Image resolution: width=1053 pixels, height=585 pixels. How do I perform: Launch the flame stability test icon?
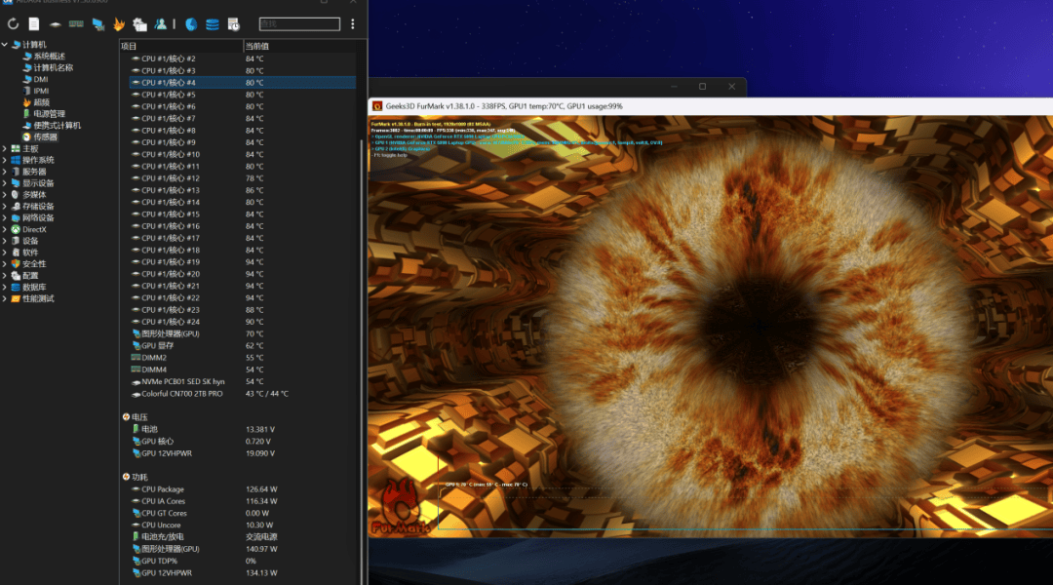(119, 24)
